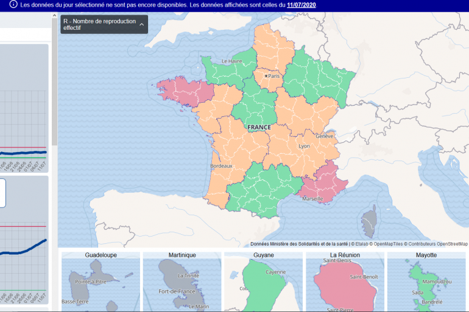
Task: Select the green Normandie region near Le Havre
Action: 222,70
